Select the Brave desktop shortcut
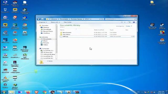This screenshot has height=94, width=168. pyautogui.click(x=15, y=18)
